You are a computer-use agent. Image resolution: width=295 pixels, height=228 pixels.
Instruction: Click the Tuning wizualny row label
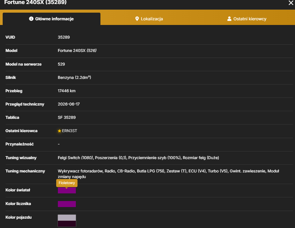coord(21,158)
